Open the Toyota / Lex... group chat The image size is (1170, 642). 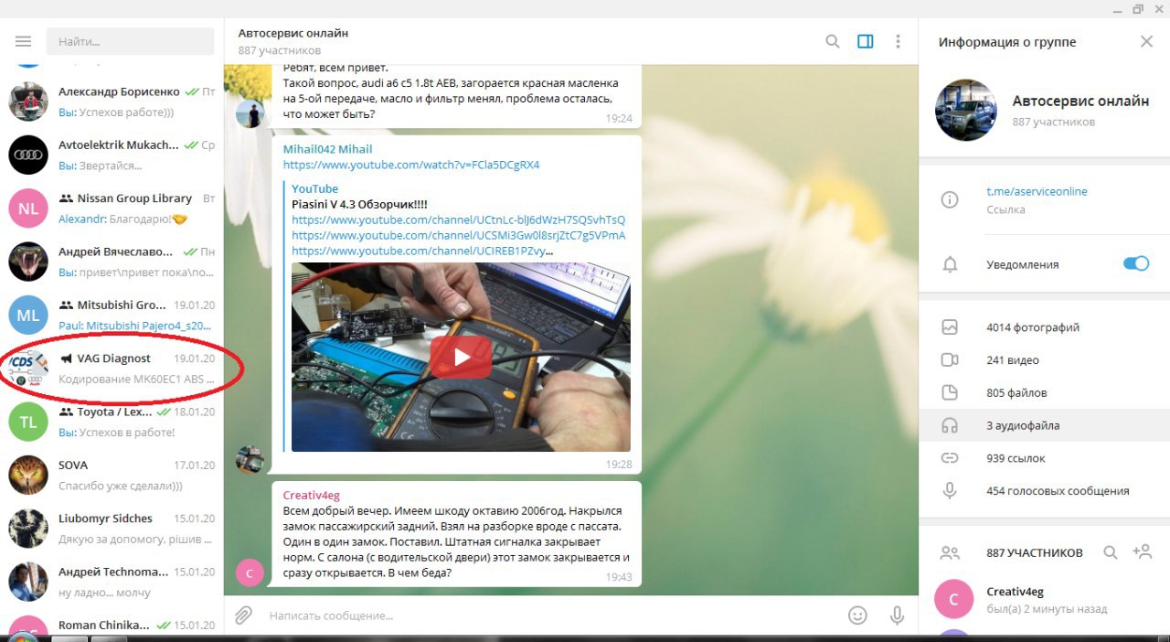point(112,421)
